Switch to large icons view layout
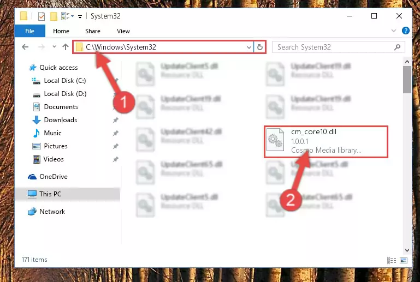The image size is (420, 282). (x=404, y=260)
